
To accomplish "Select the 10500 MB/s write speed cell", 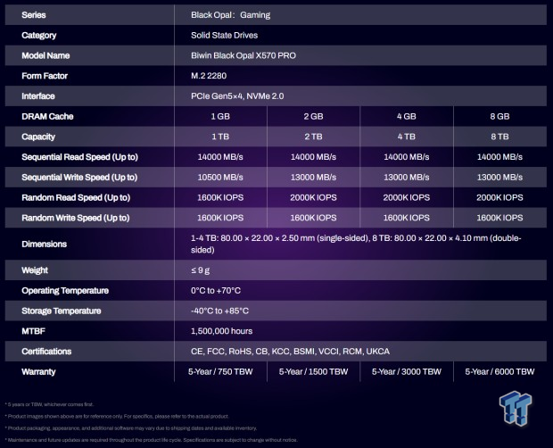I will 220,177.
